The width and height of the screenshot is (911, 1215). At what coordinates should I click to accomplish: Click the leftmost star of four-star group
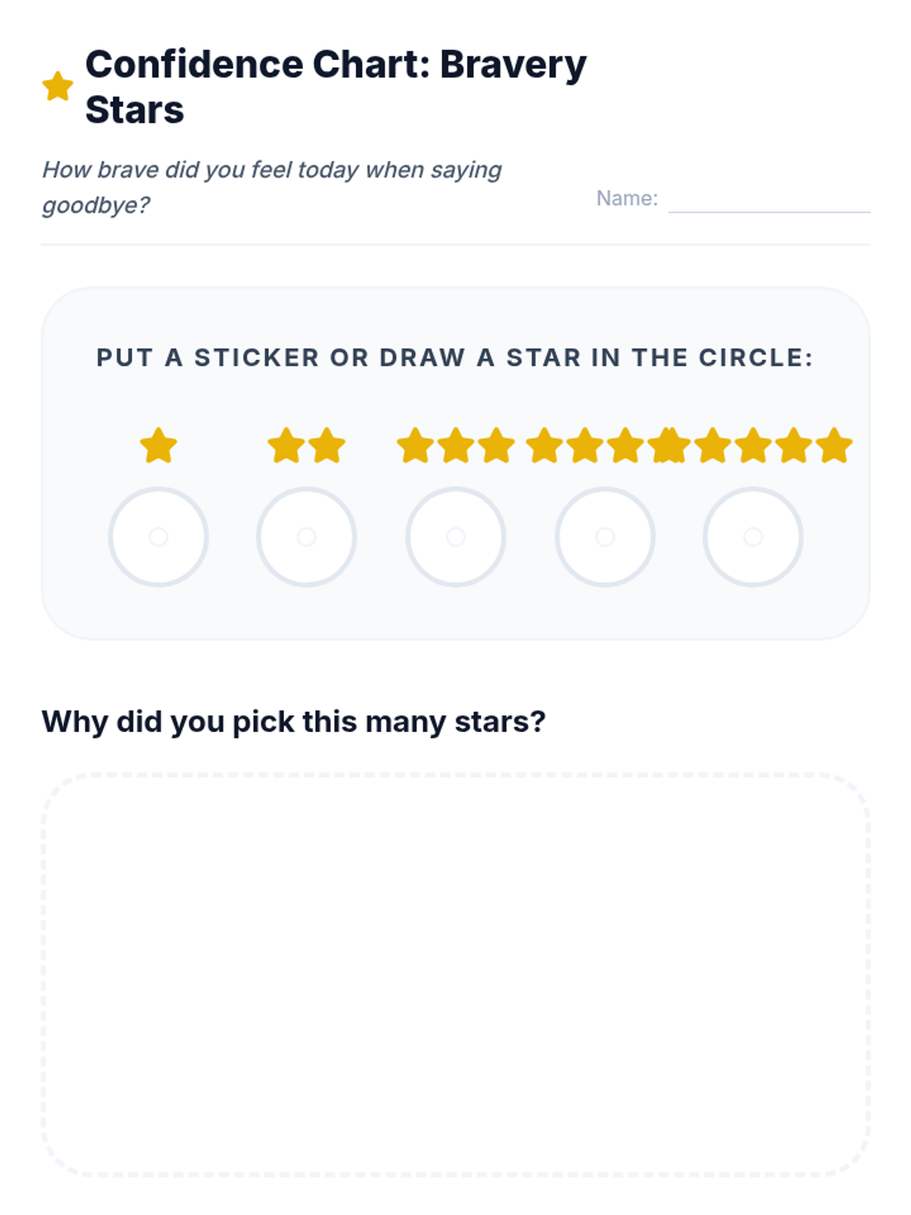pyautogui.click(x=544, y=446)
